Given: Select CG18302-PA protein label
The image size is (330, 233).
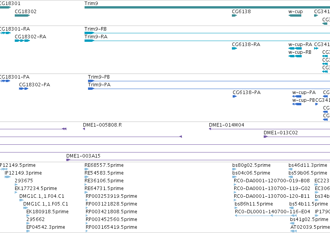Looking at the screenshot, I should [x=35, y=85].
